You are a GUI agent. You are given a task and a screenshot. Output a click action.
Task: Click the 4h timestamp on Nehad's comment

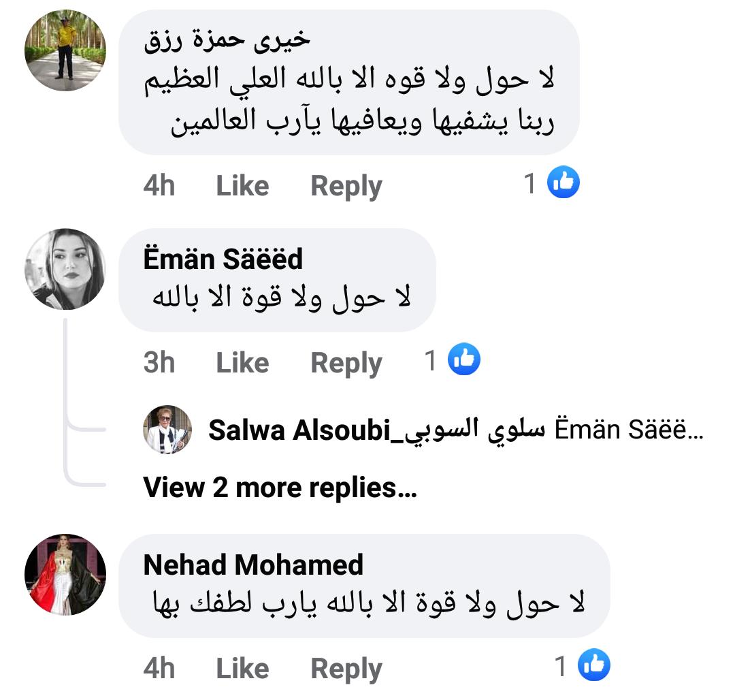tap(159, 669)
